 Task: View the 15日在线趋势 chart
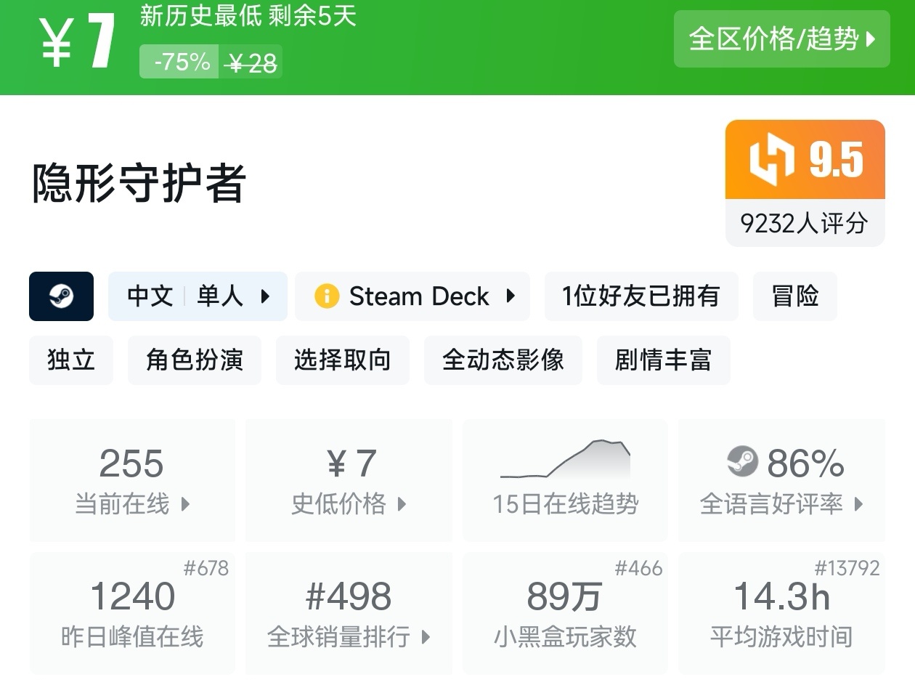(565, 480)
